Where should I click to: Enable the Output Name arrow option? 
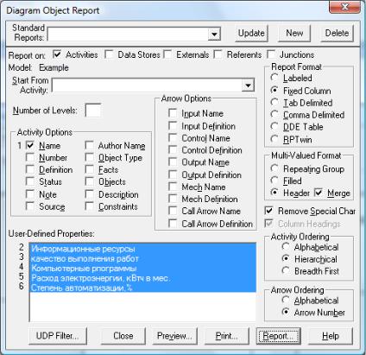pos(173,162)
